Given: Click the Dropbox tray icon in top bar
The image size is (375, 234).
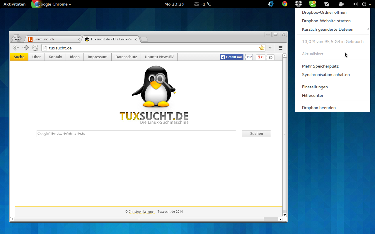Looking at the screenshot, I should [298, 4].
